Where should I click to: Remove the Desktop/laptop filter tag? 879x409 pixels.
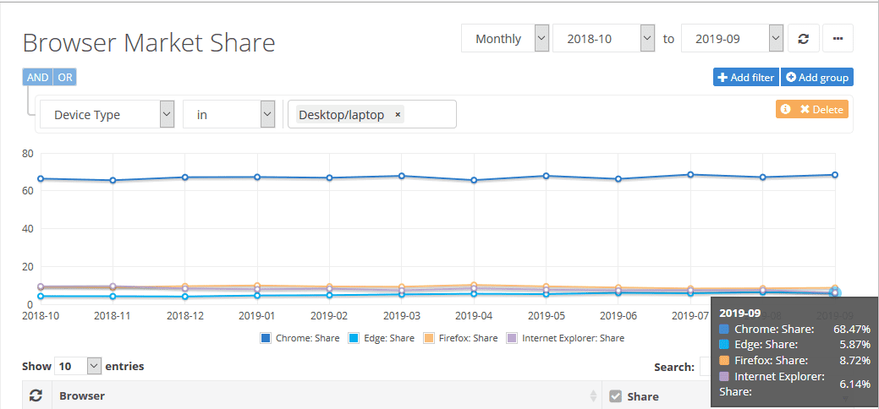pos(398,115)
